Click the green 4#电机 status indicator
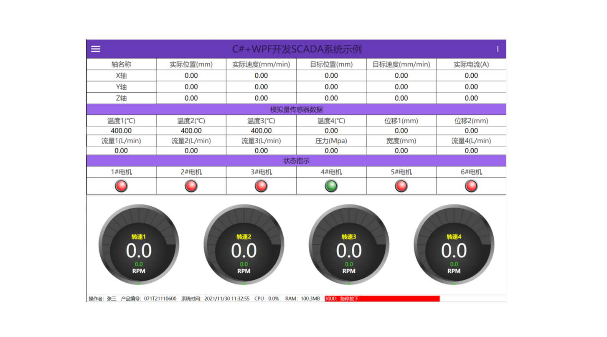The image size is (607, 337). point(331,186)
